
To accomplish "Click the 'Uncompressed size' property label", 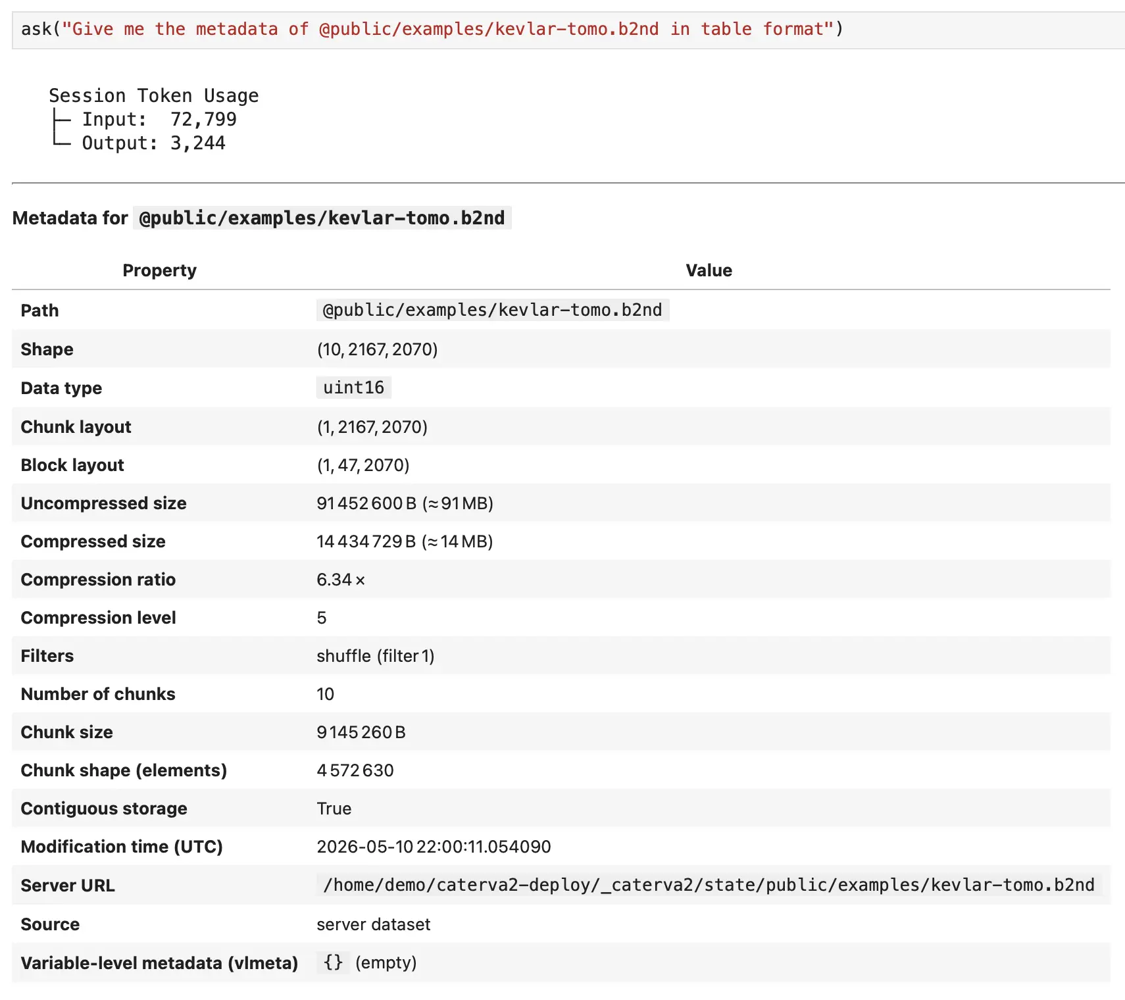I will (x=103, y=503).
